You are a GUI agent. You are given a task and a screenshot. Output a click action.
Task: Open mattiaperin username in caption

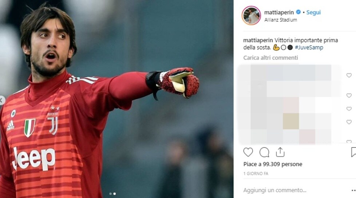(258, 40)
